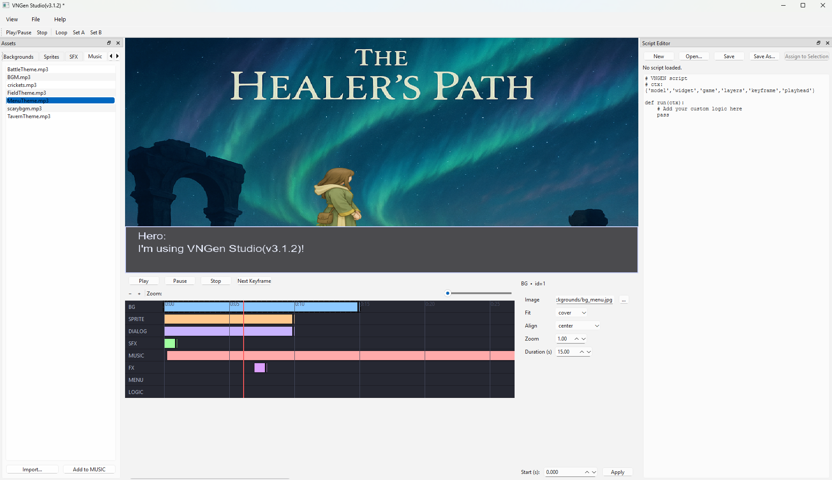Open the Align dropdown
The width and height of the screenshot is (832, 480).
tap(578, 326)
